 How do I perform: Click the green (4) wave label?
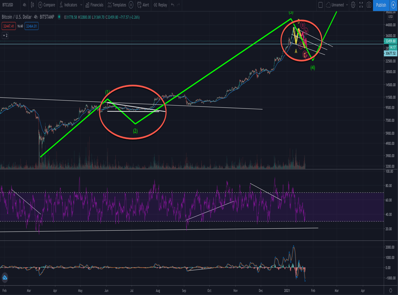(313, 68)
